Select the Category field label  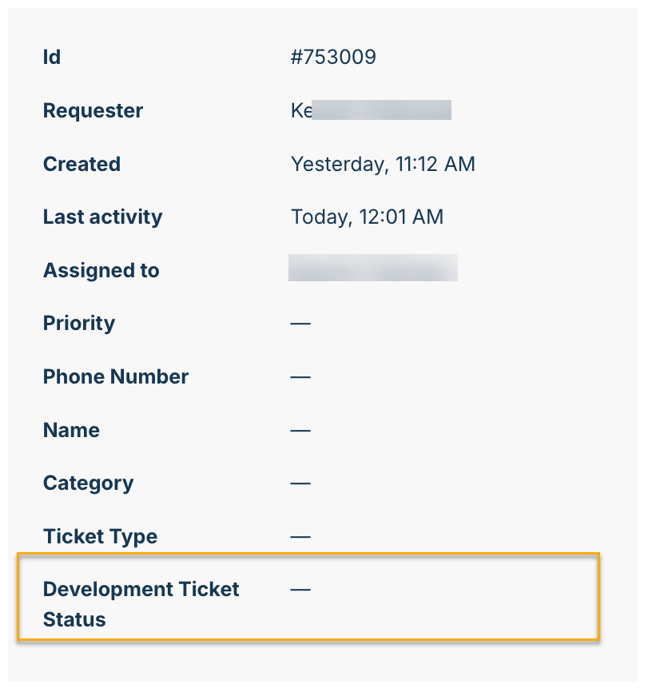88,483
